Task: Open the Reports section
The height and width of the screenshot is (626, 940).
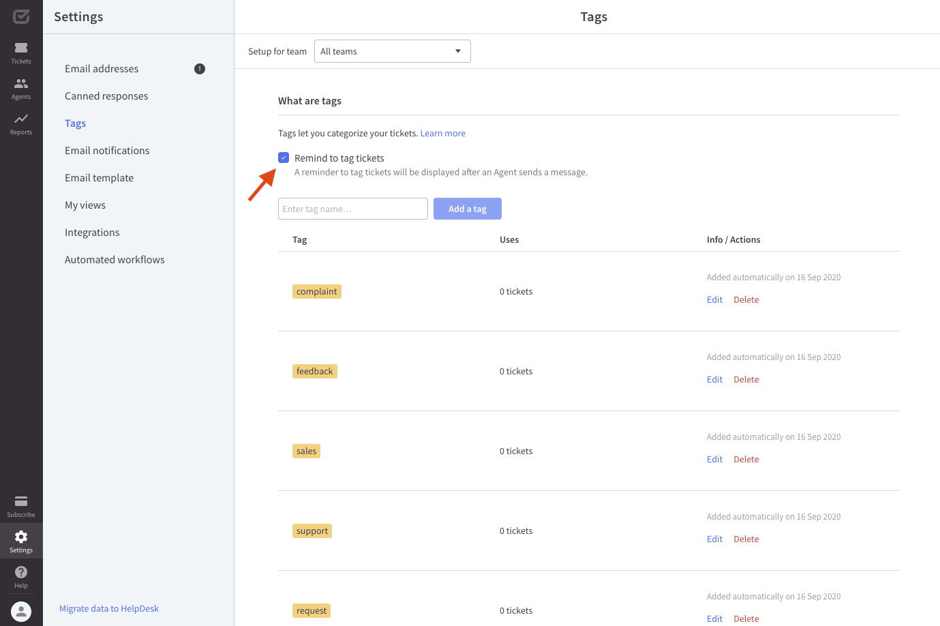Action: [21, 123]
